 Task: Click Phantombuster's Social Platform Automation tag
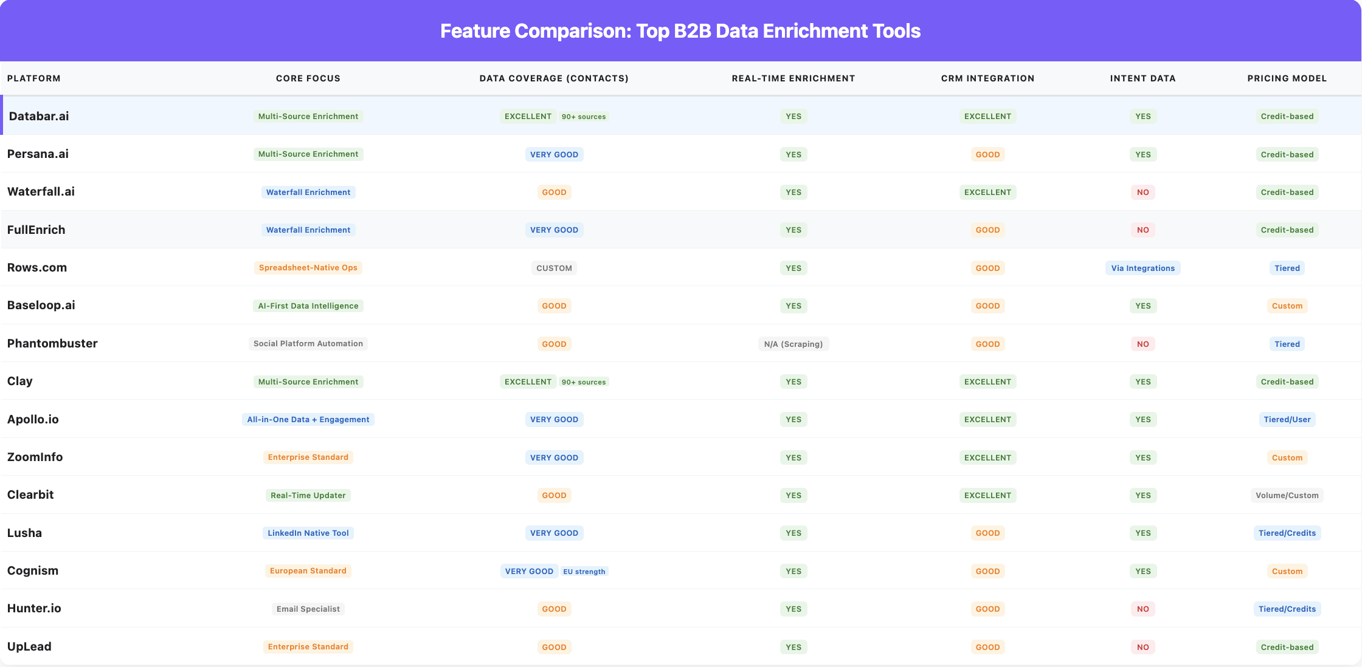(308, 343)
